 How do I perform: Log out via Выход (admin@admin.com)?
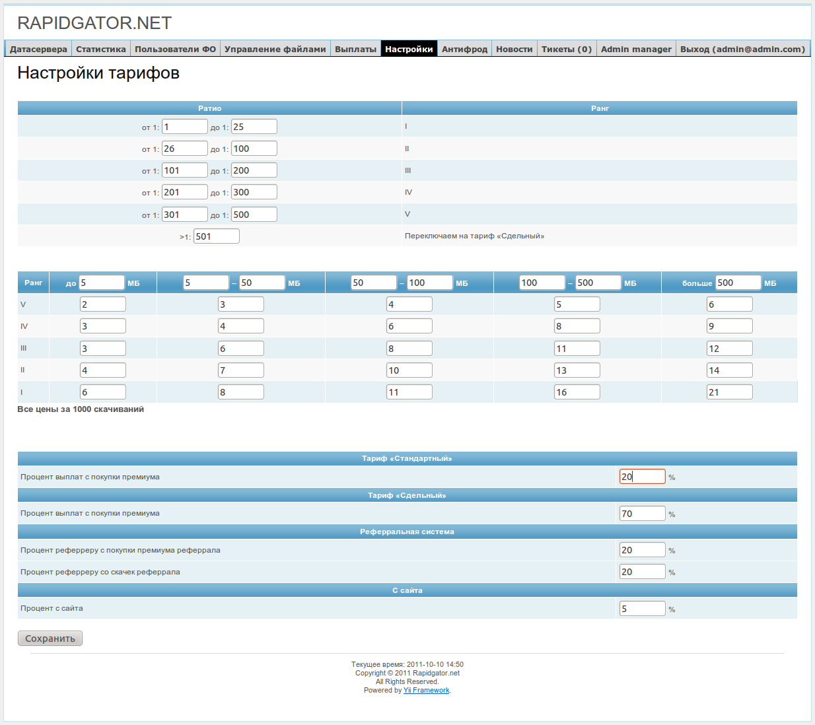743,49
